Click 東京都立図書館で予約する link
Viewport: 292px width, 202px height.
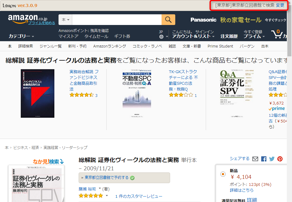[x=107, y=178]
